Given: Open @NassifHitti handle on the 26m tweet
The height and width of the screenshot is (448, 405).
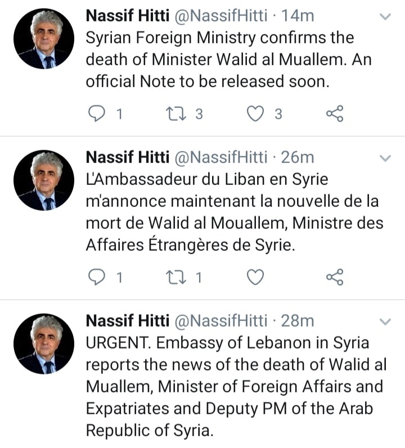Looking at the screenshot, I should [x=222, y=158].
